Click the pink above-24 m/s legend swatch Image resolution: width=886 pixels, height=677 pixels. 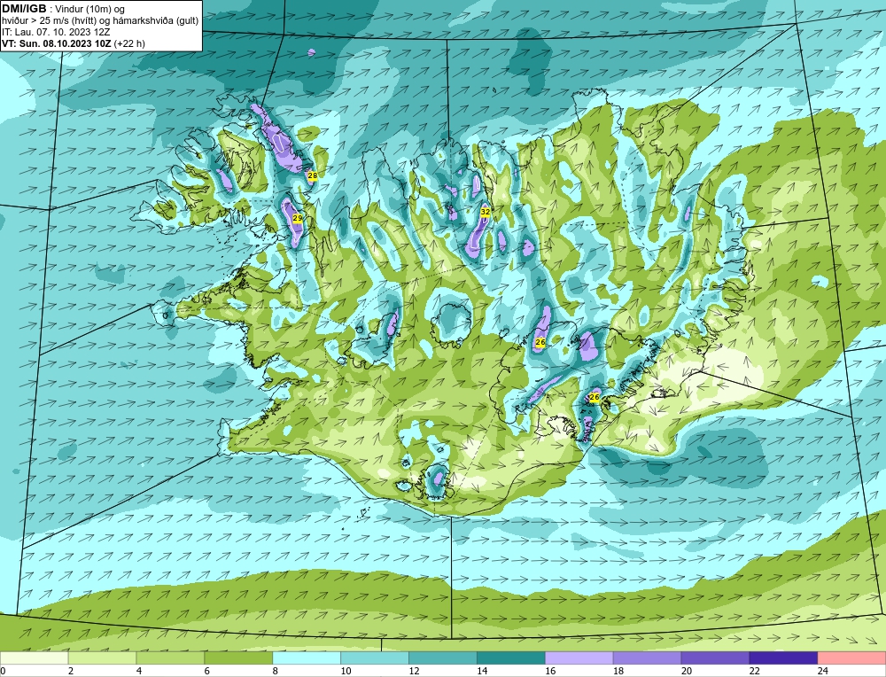click(851, 658)
